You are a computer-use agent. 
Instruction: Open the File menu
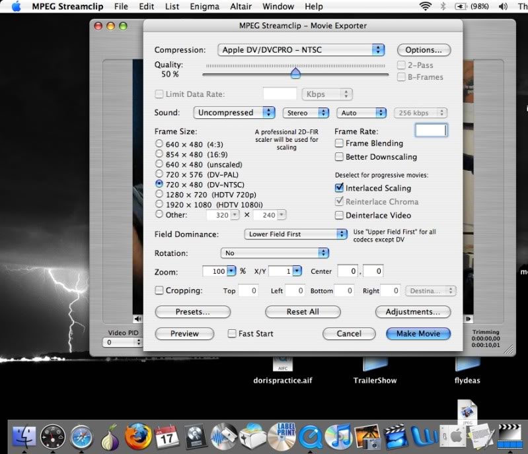click(x=121, y=7)
